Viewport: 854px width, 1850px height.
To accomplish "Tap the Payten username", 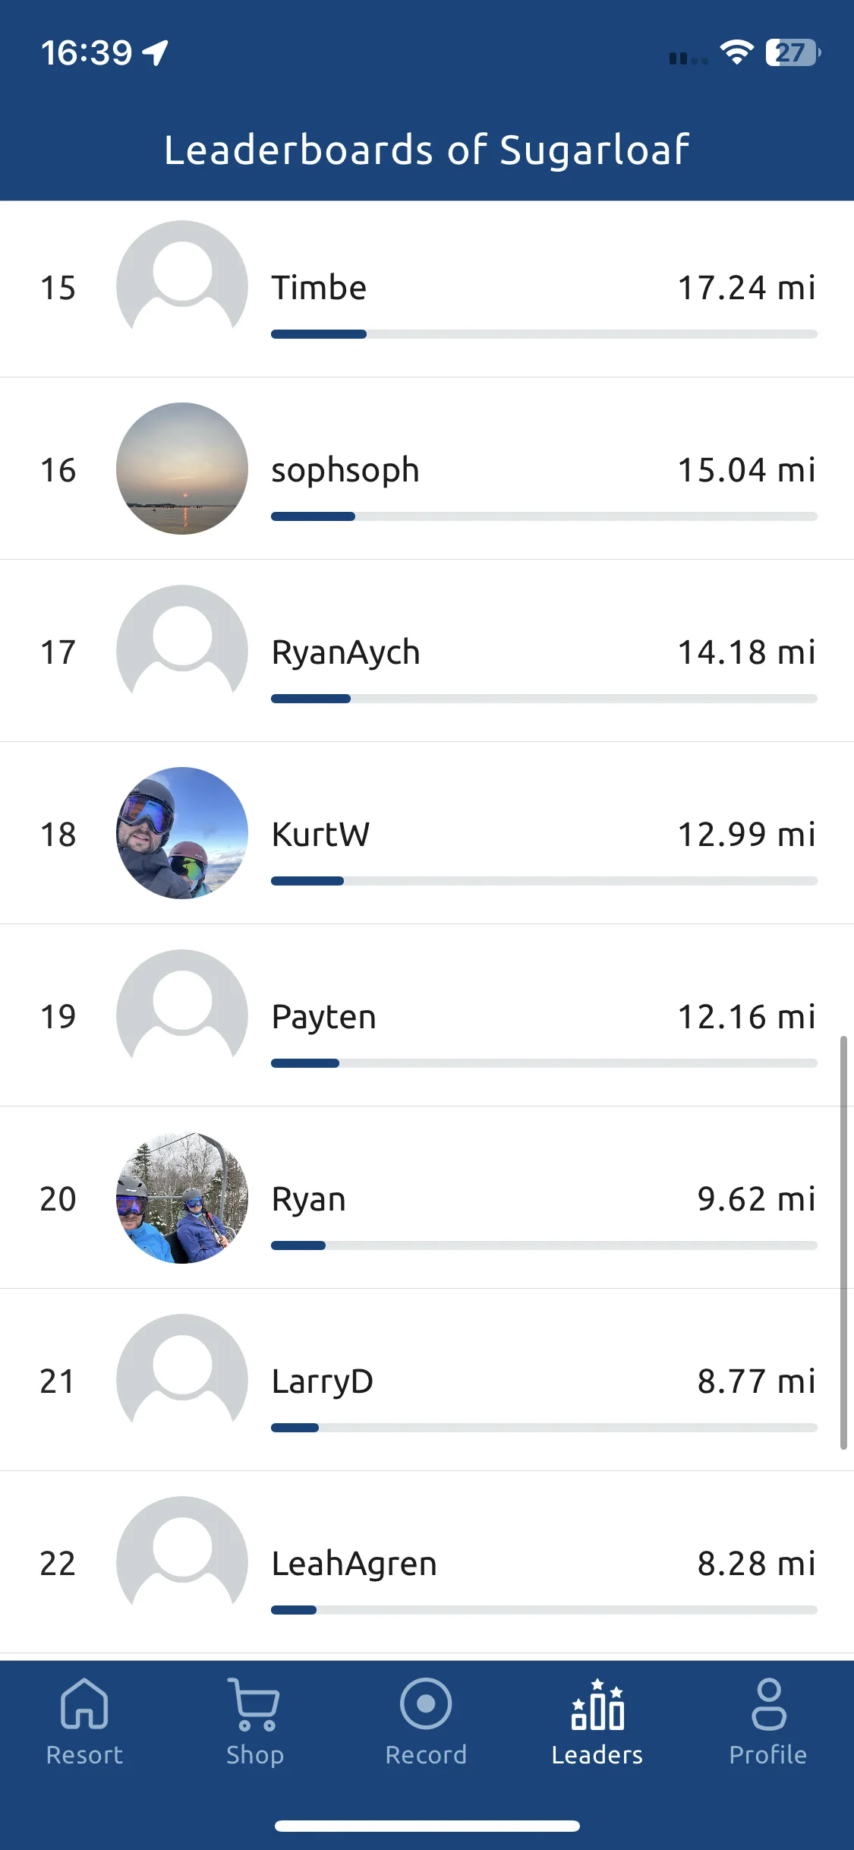I will (324, 1017).
